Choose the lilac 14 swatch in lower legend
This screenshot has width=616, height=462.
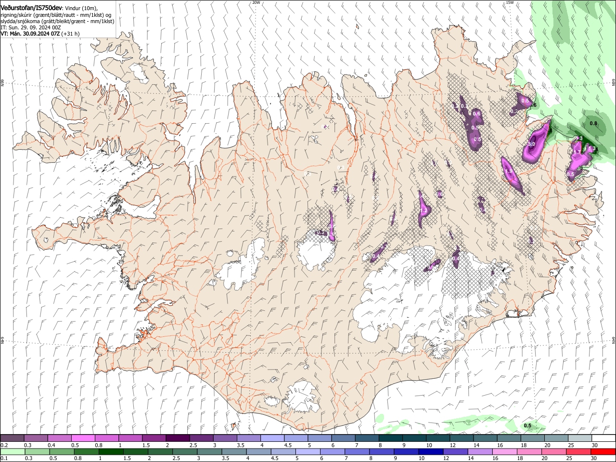pyautogui.click(x=480, y=451)
